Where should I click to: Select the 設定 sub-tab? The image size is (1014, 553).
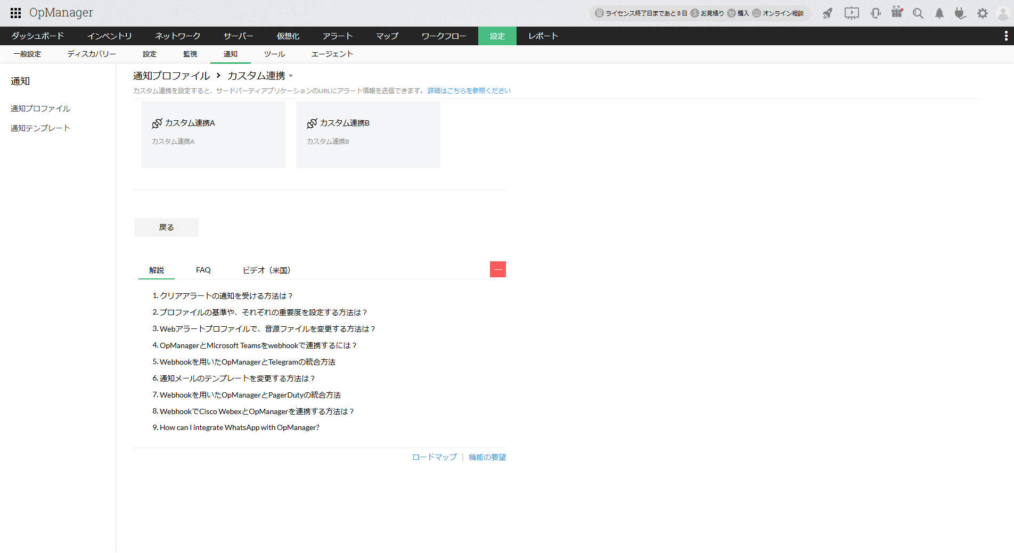150,54
